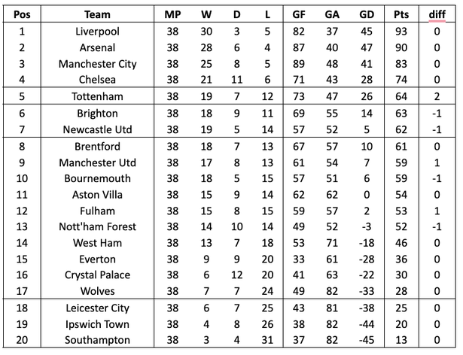The image size is (463, 355).
Task: Click Ipswich Town in the table
Action: point(97,324)
